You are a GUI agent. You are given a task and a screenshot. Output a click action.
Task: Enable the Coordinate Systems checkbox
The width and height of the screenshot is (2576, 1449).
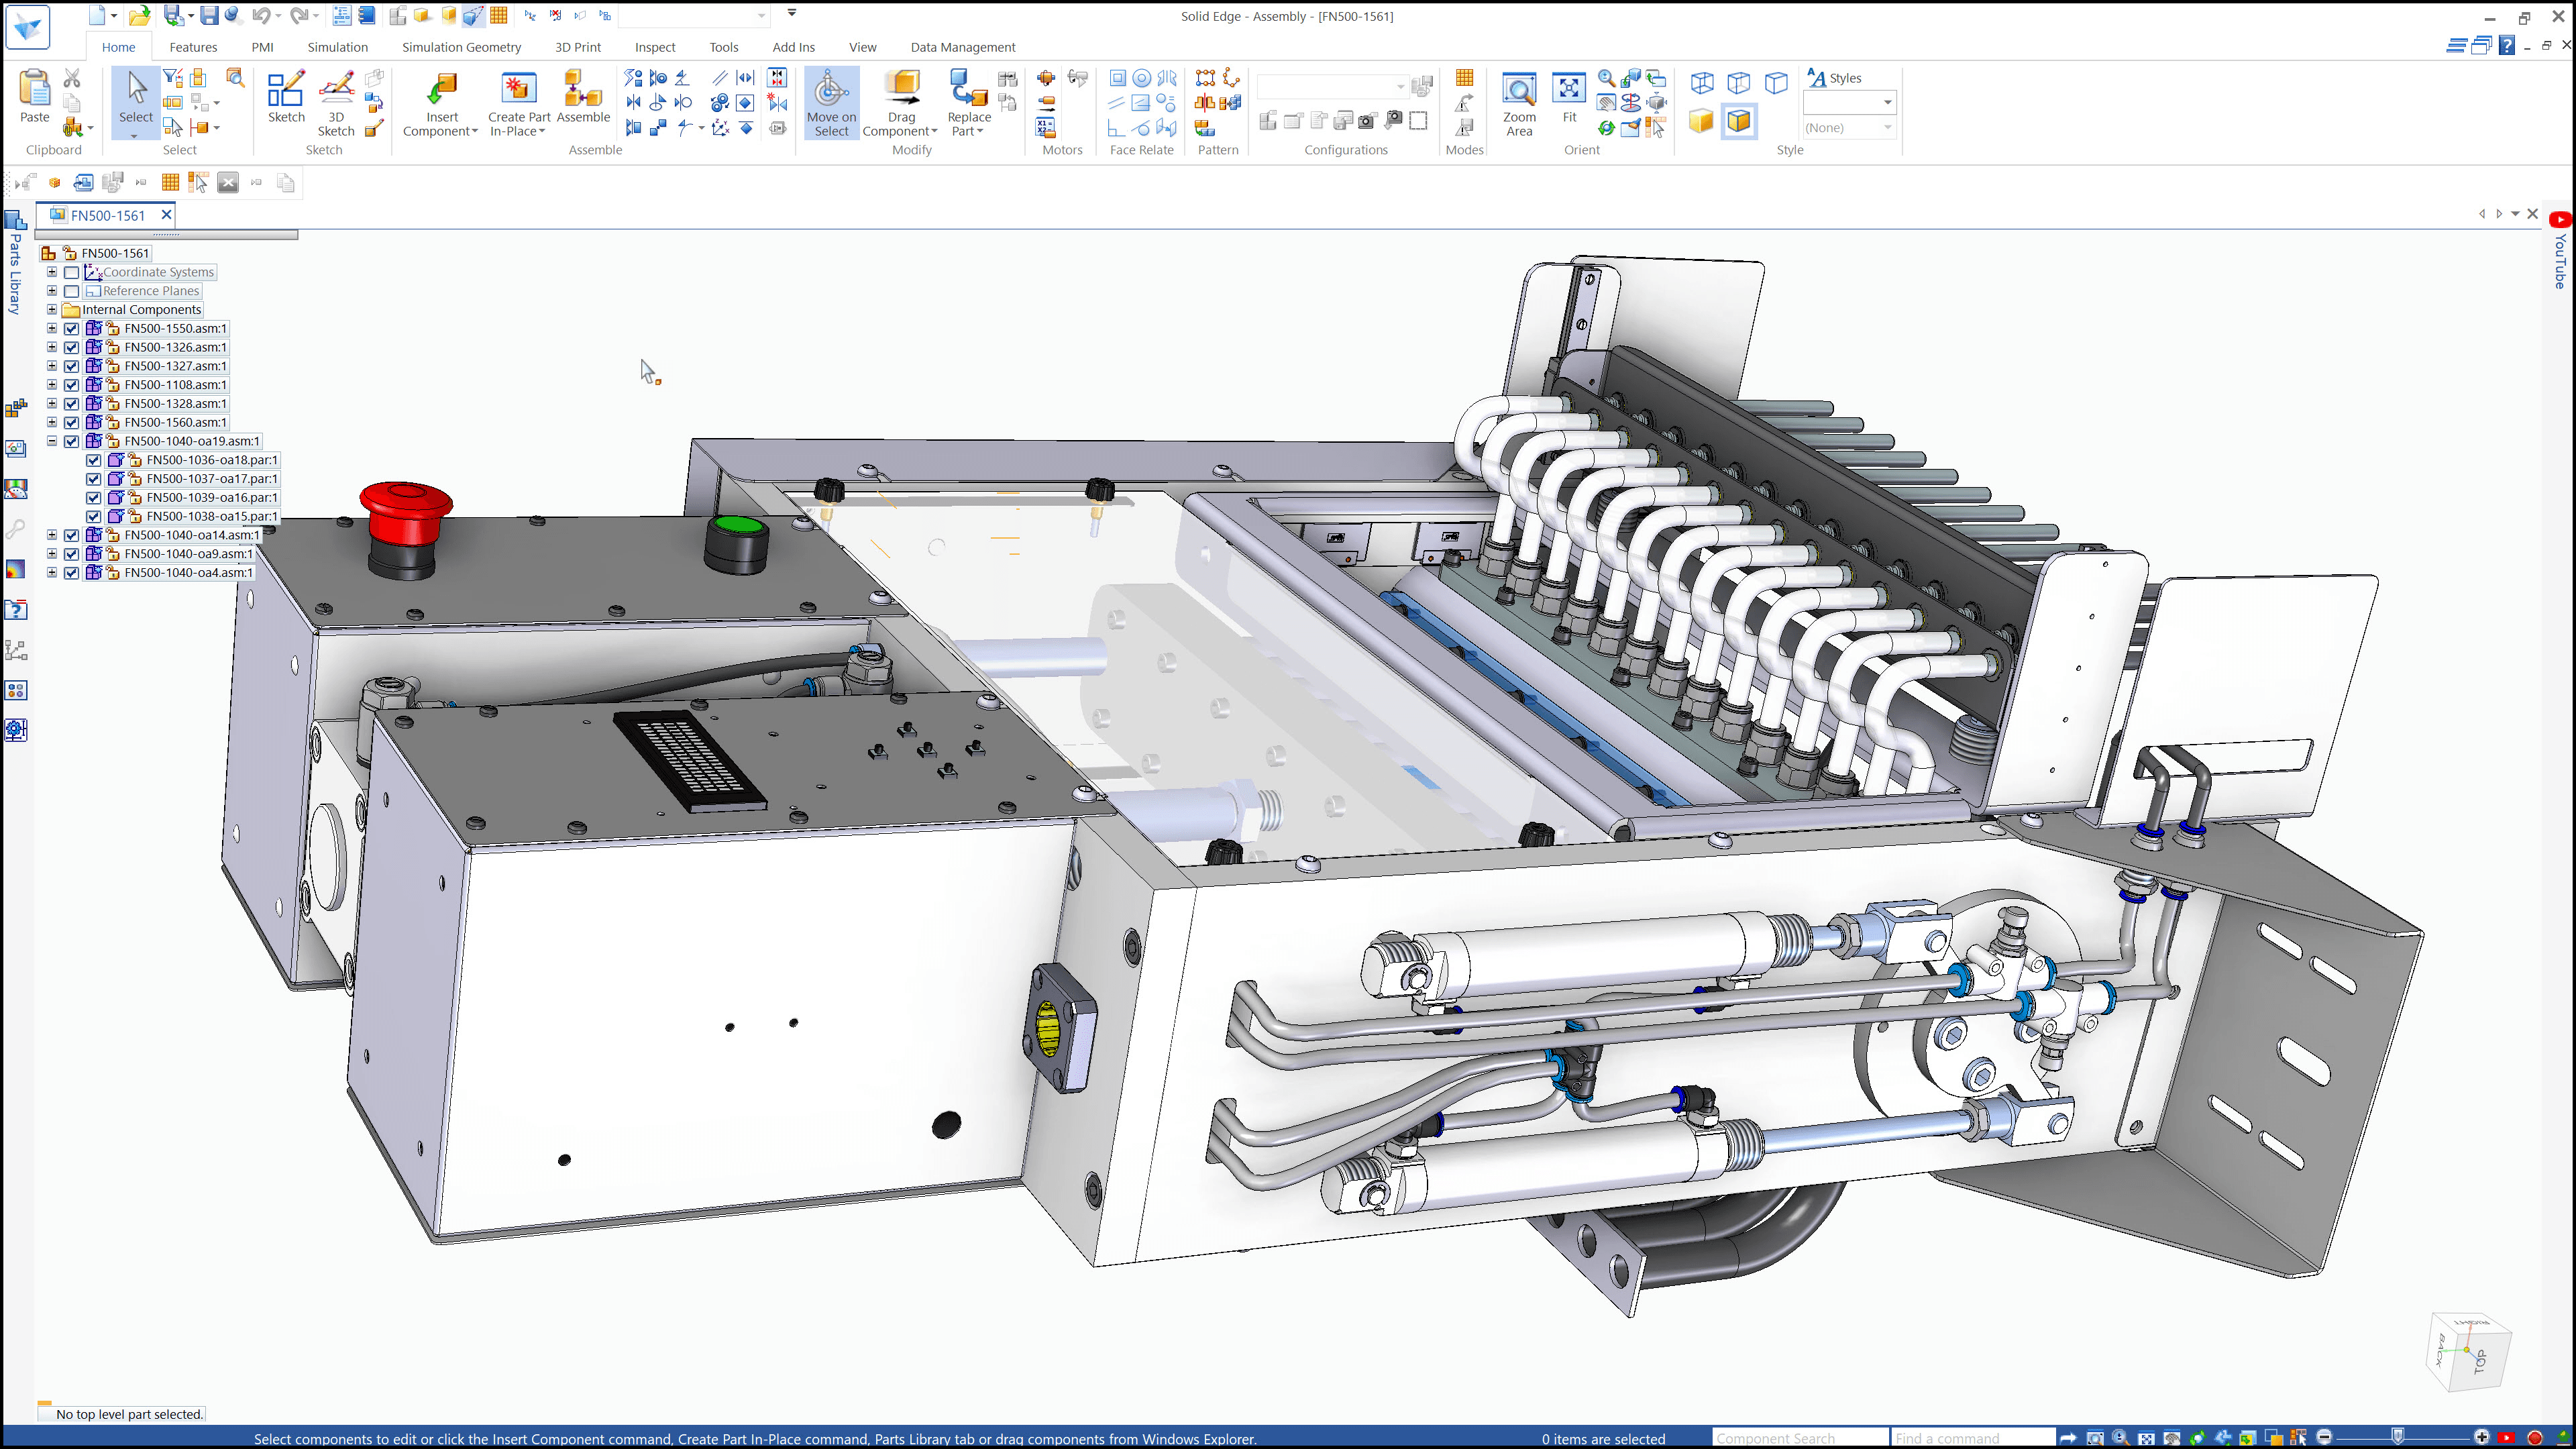tap(72, 272)
